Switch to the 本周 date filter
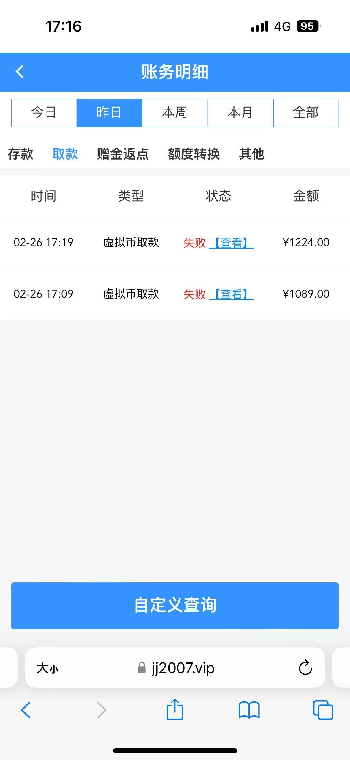 point(175,113)
